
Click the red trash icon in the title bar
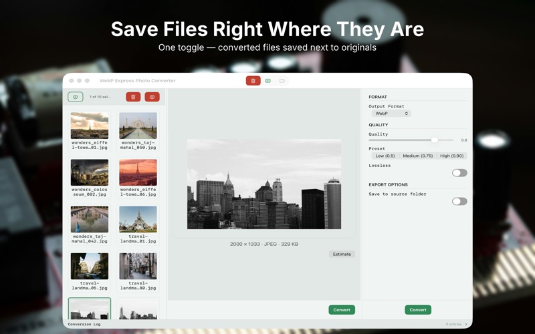253,81
